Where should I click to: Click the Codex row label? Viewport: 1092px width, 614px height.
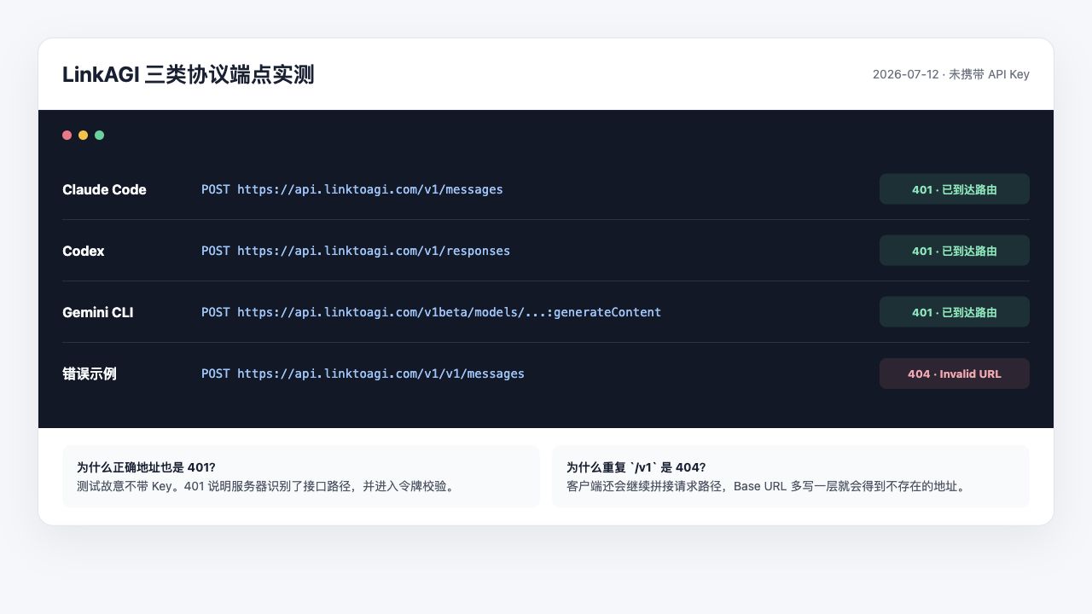84,251
